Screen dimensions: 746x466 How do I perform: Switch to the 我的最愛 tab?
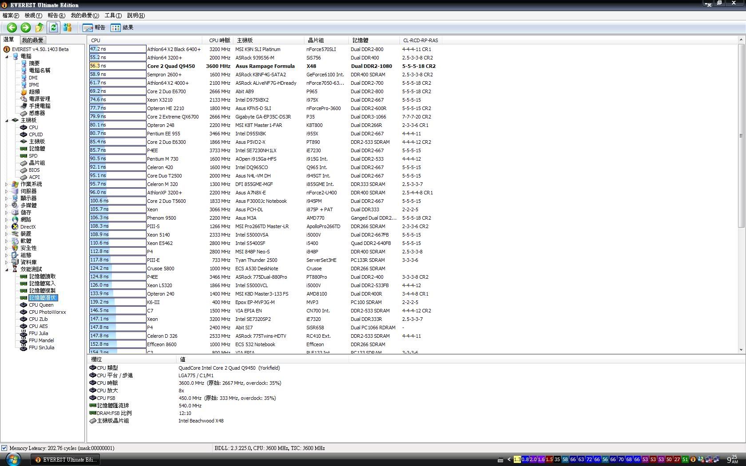coord(33,40)
